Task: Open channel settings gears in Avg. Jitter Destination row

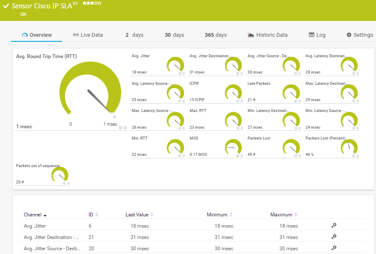Action: pyautogui.click(x=334, y=236)
